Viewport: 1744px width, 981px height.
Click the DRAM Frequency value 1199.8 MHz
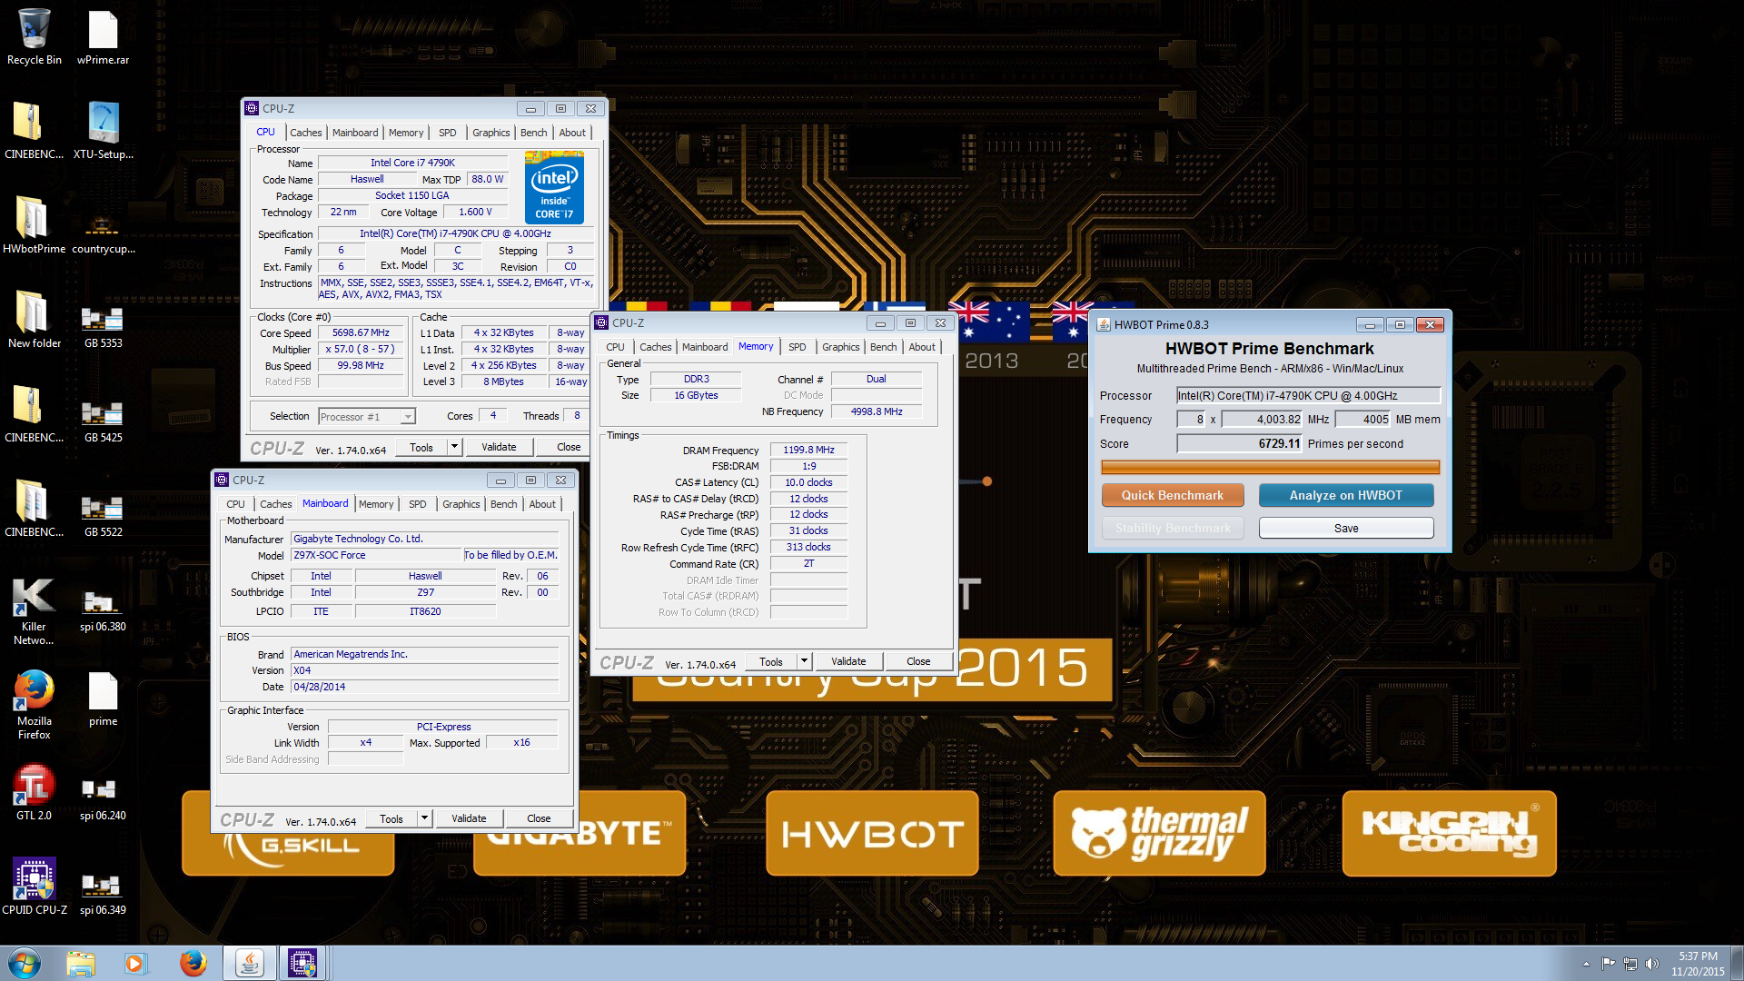pyautogui.click(x=808, y=450)
